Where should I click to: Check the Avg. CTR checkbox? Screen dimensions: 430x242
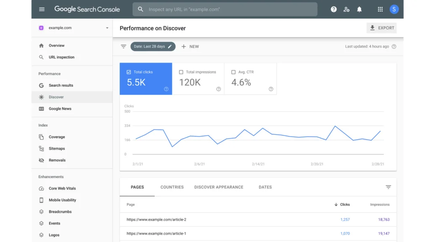coord(233,72)
